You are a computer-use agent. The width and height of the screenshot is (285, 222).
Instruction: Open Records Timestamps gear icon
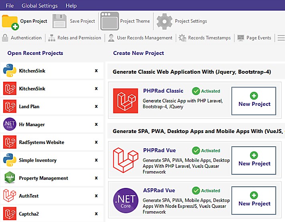(x=182, y=38)
